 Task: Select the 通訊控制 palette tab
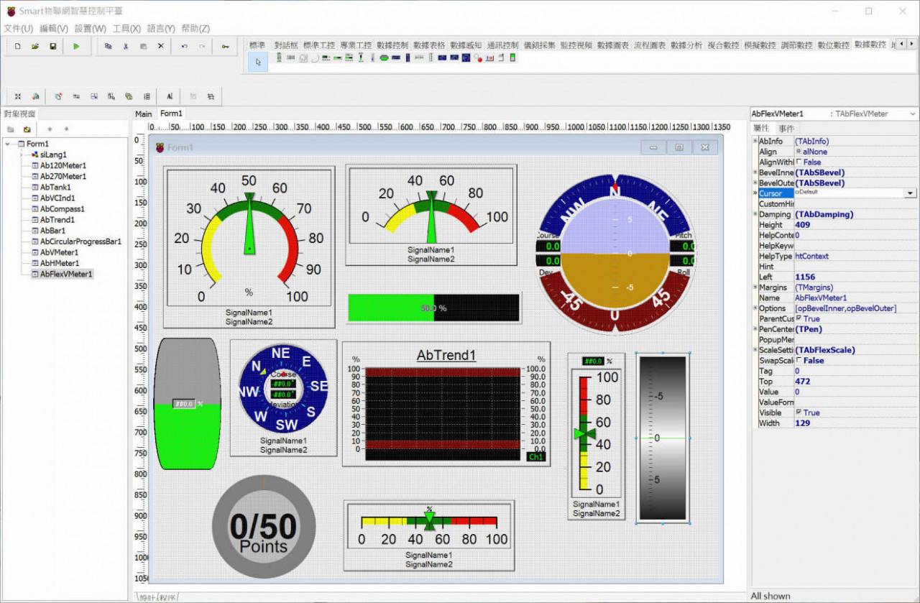click(502, 45)
